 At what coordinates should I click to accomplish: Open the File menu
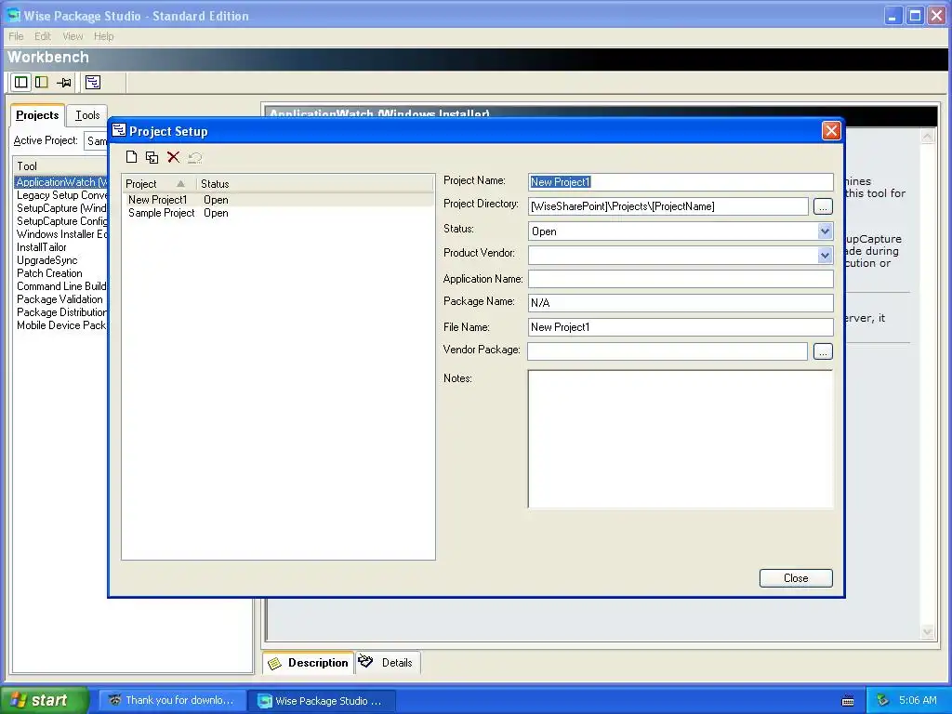16,36
